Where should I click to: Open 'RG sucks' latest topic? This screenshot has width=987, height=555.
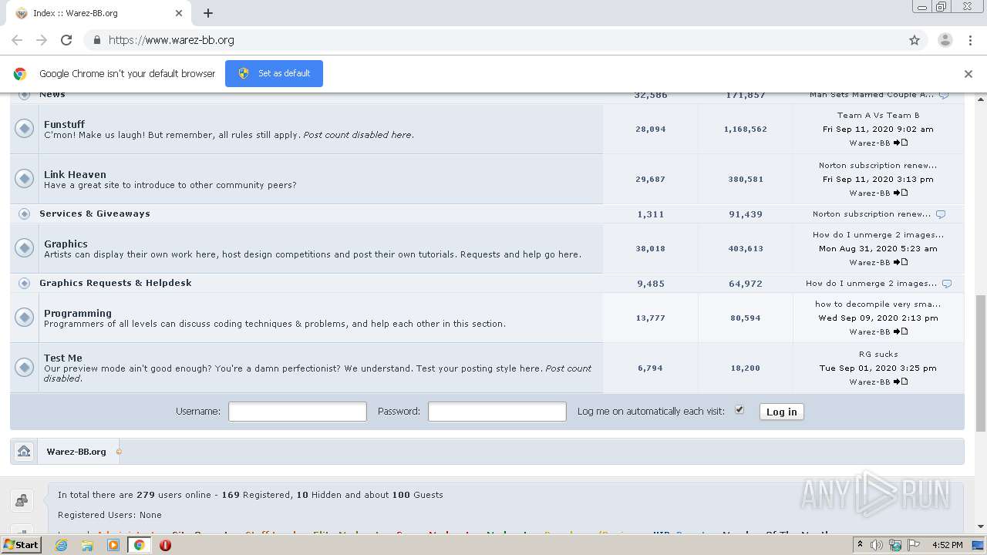(x=878, y=354)
